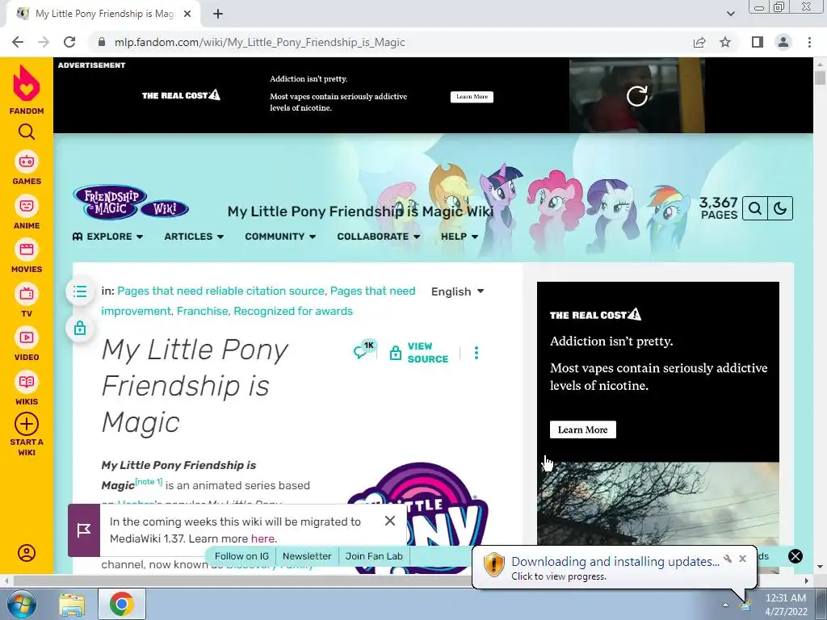Bookmark this page with star icon
The width and height of the screenshot is (827, 620).
[x=725, y=42]
